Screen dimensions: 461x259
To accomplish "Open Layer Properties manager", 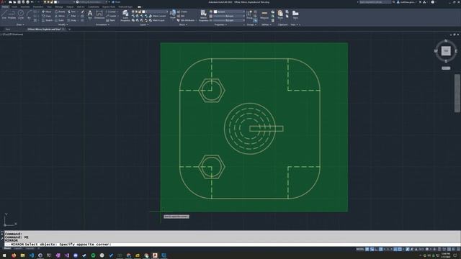I will pos(125,16).
